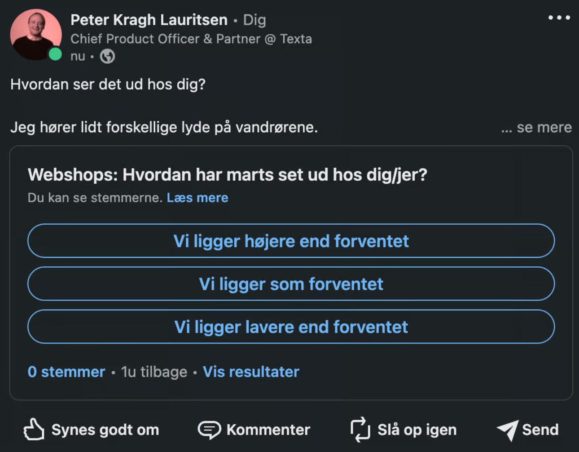The width and height of the screenshot is (579, 452).
Task: Click the Send paper plane icon
Action: pyautogui.click(x=508, y=430)
